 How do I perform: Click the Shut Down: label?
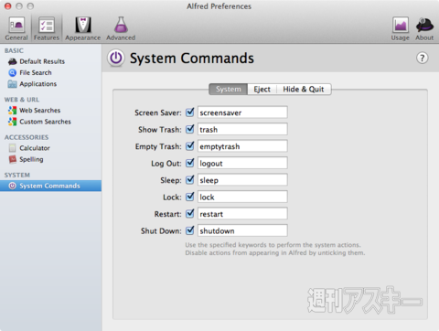[161, 231]
